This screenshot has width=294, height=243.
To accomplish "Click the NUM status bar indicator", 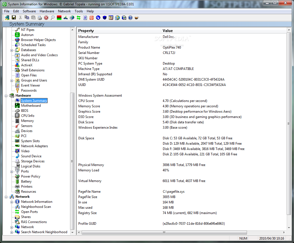I will click(x=243, y=238).
